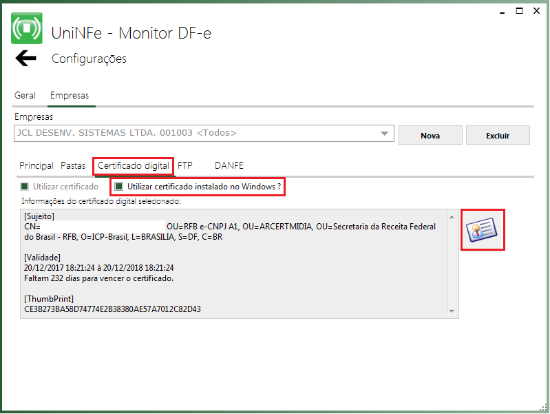Close the UniNFe window
This screenshot has height=414, width=550.
[537, 11]
